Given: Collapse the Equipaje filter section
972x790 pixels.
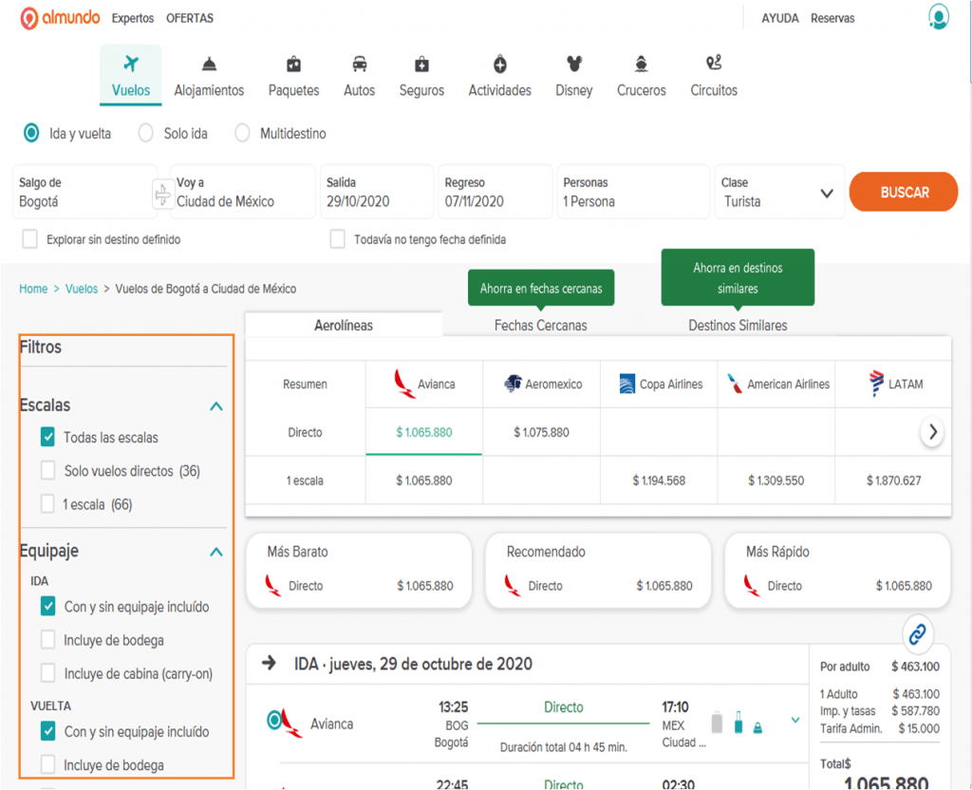Looking at the screenshot, I should click(x=215, y=552).
